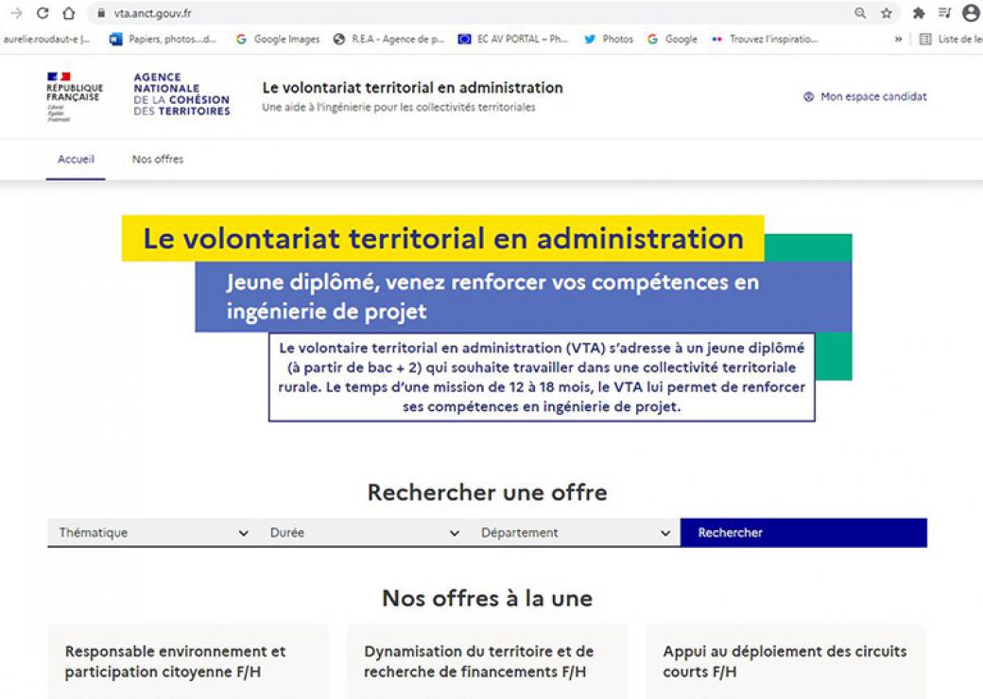Click the Jeune diplômé blue banner text
The width and height of the screenshot is (983, 699).
click(x=492, y=297)
